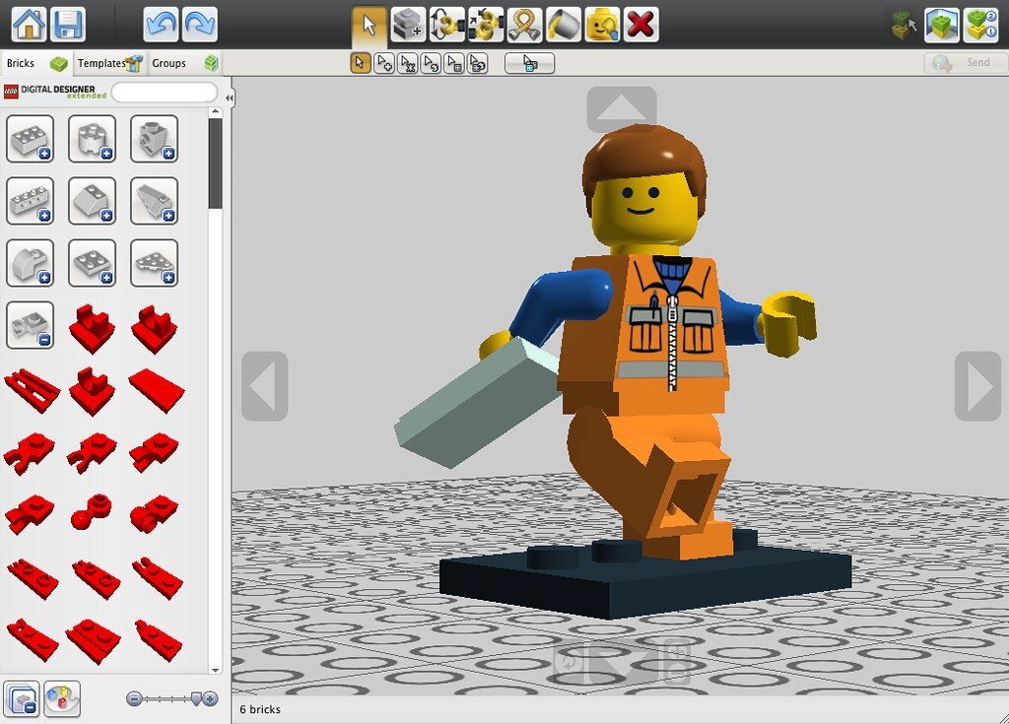The height and width of the screenshot is (724, 1009).
Task: Expand the Technic bricks with holes category
Action: click(31, 201)
